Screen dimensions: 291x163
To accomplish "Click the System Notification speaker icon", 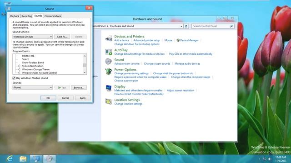I will (19, 66).
